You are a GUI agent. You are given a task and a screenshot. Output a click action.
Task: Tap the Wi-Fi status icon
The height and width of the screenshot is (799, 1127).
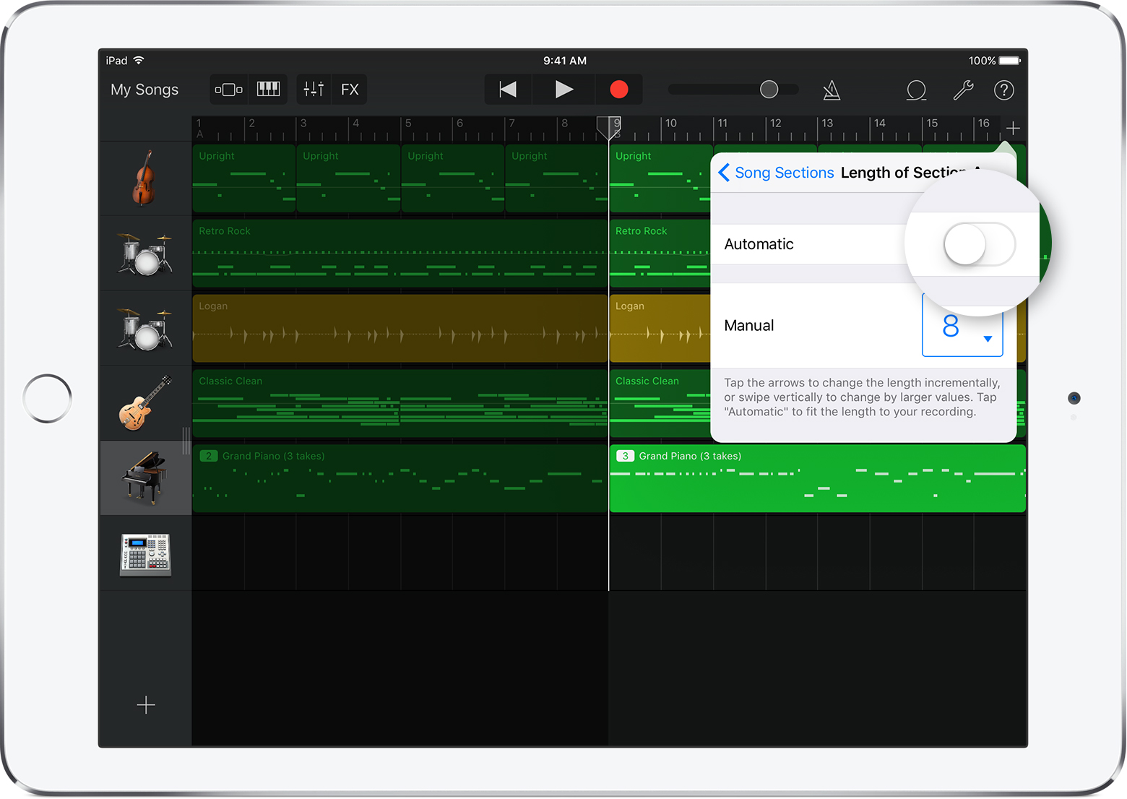tap(139, 60)
